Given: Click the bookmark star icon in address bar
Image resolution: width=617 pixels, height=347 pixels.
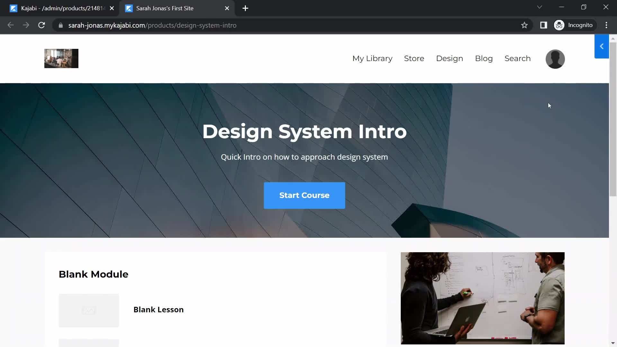Looking at the screenshot, I should (x=524, y=25).
